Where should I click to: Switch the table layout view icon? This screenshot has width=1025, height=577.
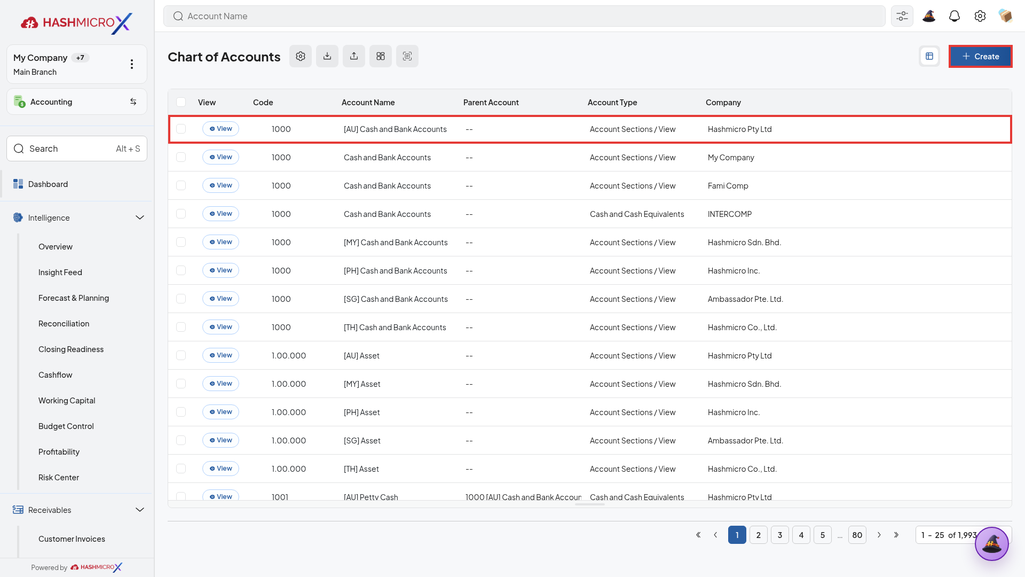click(x=929, y=56)
